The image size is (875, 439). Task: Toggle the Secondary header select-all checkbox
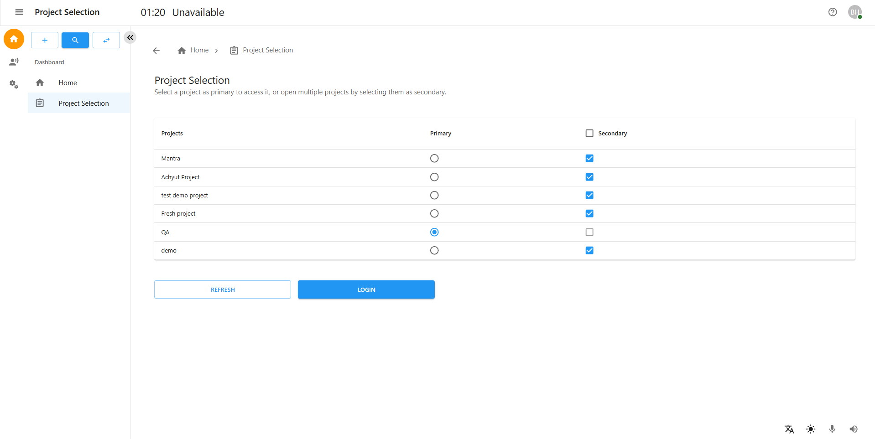589,133
